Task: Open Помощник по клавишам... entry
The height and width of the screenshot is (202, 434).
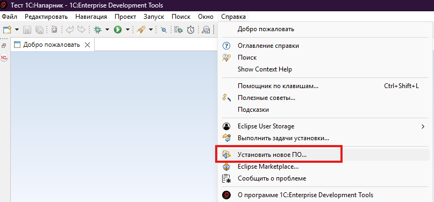Action: point(324,86)
